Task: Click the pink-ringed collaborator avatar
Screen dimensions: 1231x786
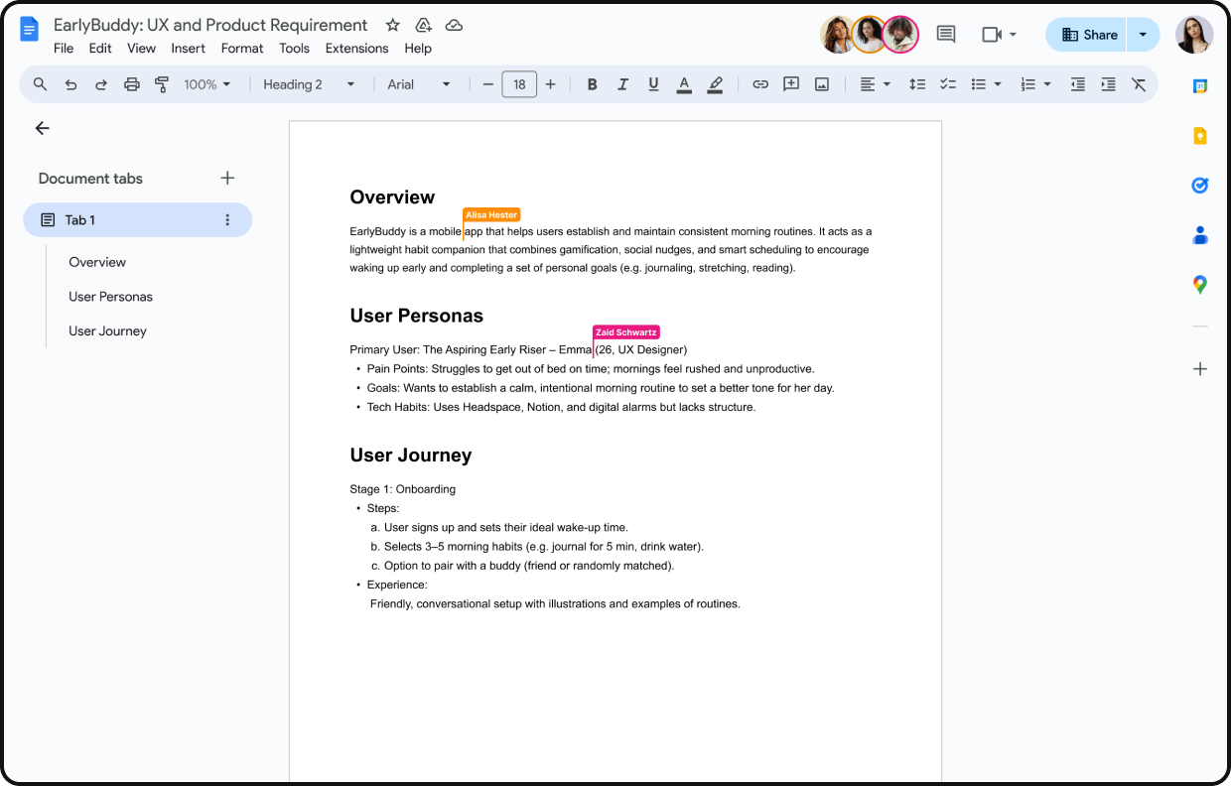Action: point(900,35)
